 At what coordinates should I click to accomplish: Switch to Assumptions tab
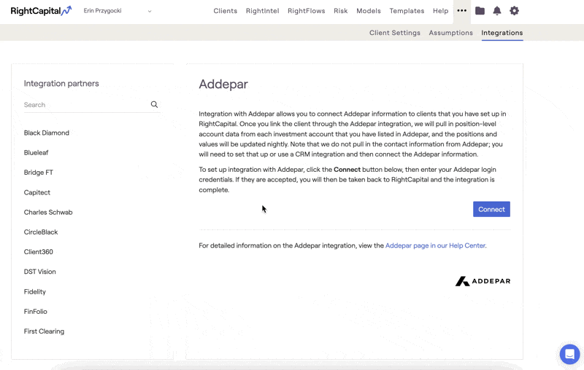(450, 33)
